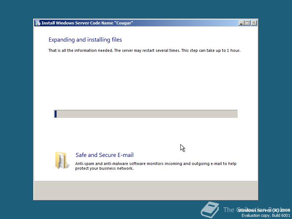The image size is (292, 219).
Task: Click the 'Safe and Secure E-mail' heading
Action: point(104,155)
